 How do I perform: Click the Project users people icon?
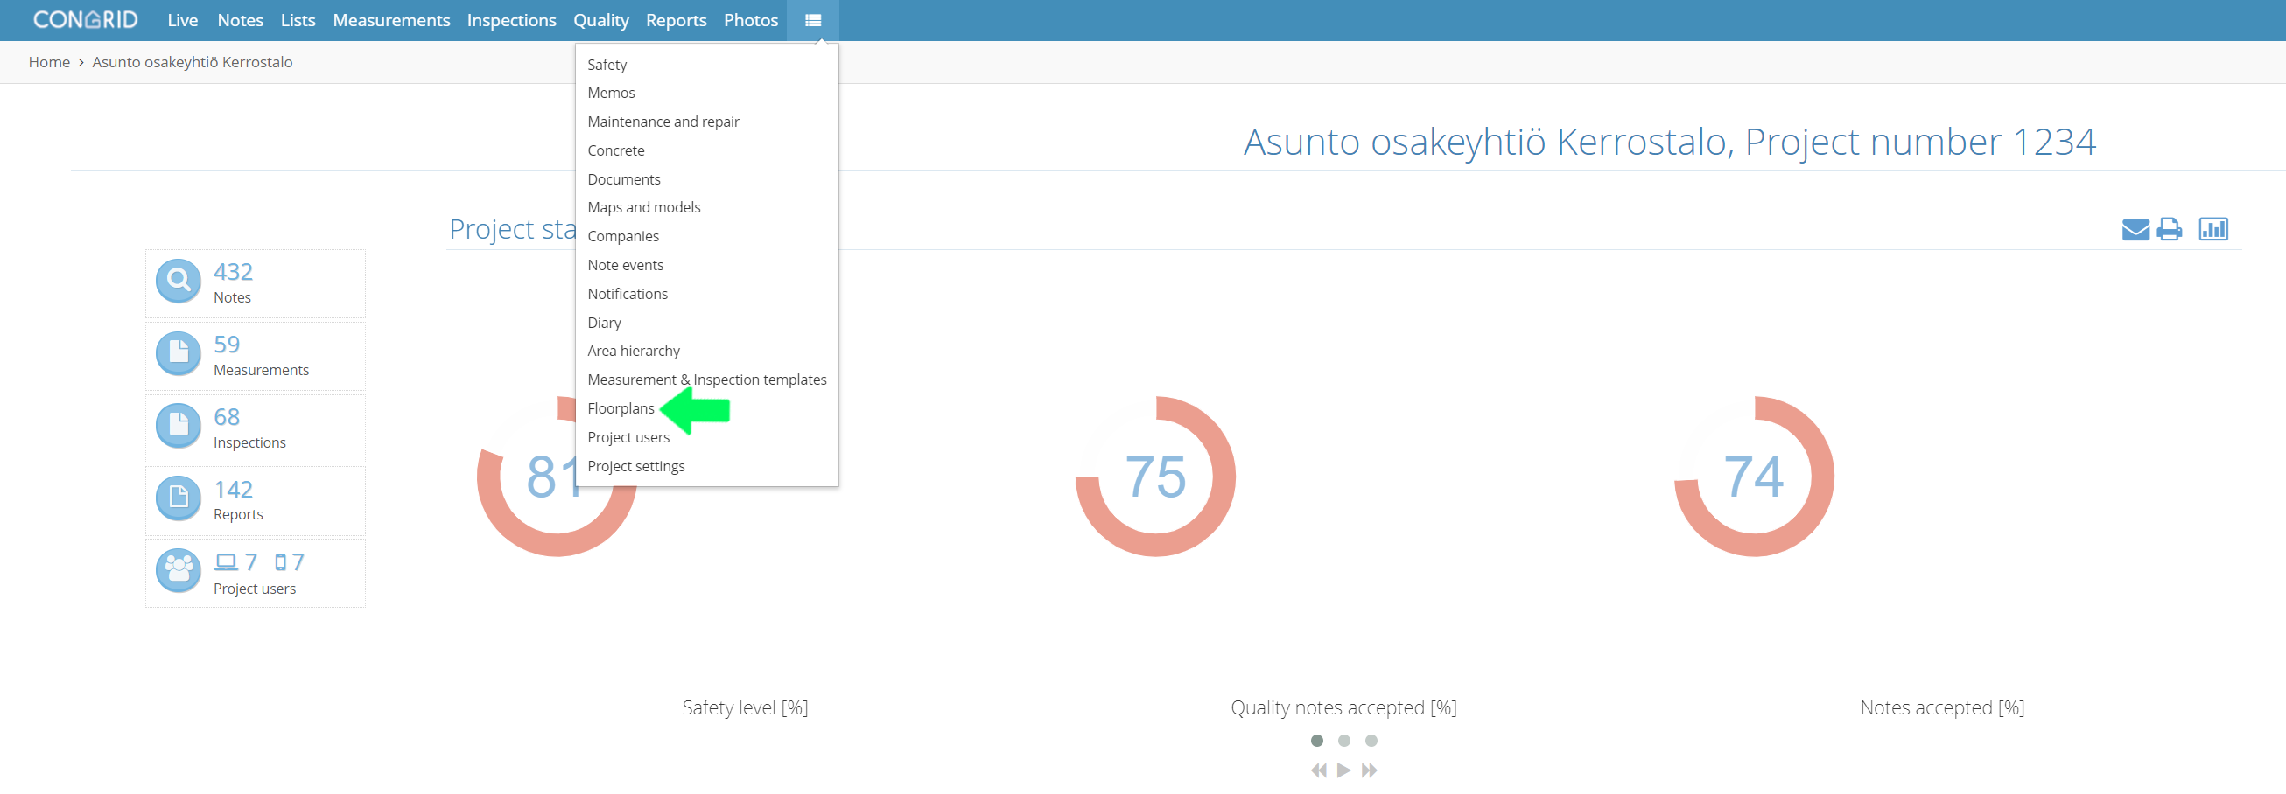[179, 571]
